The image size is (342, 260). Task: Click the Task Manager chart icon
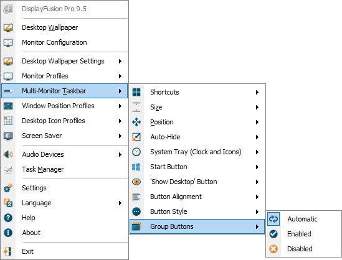pos(8,169)
